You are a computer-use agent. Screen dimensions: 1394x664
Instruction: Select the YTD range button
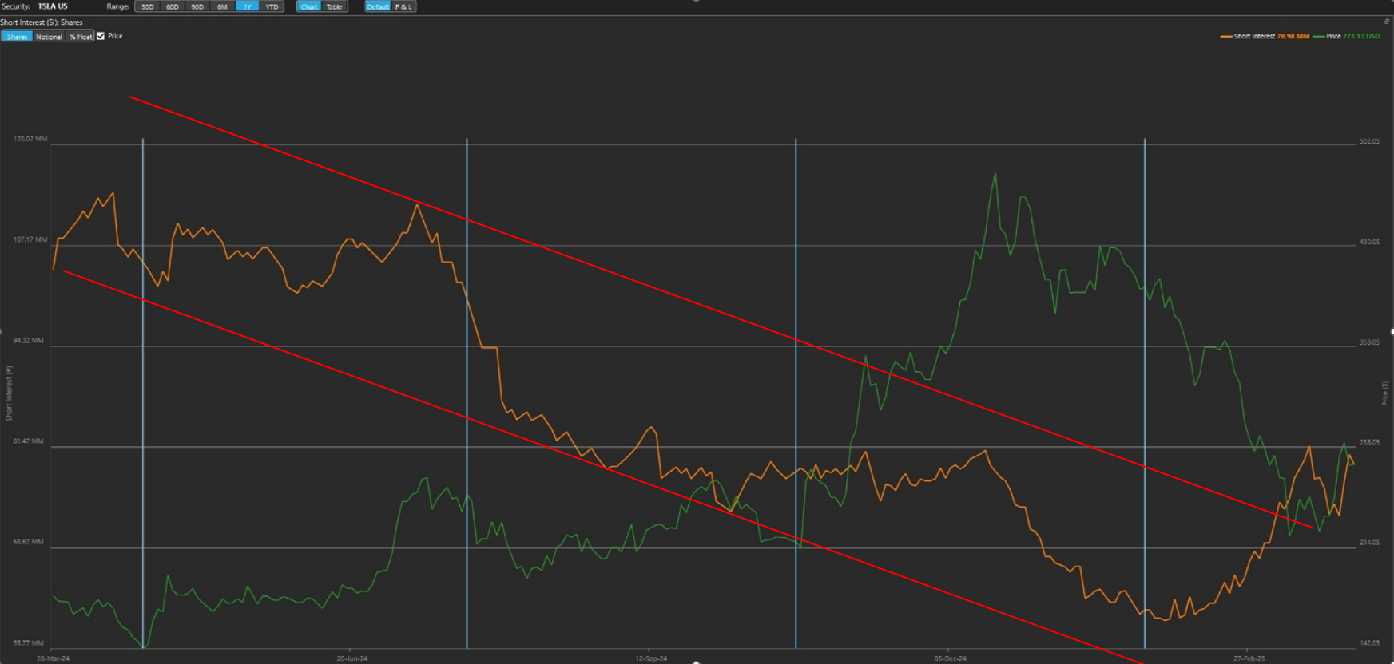272,6
